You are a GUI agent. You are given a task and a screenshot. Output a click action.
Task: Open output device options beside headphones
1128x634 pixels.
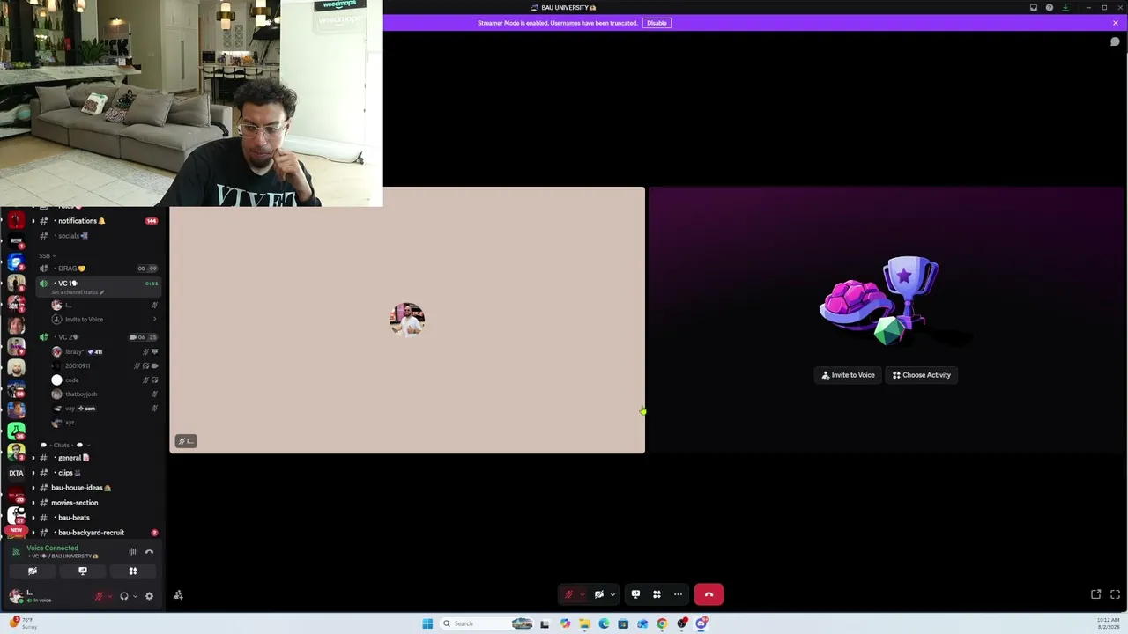135,596
